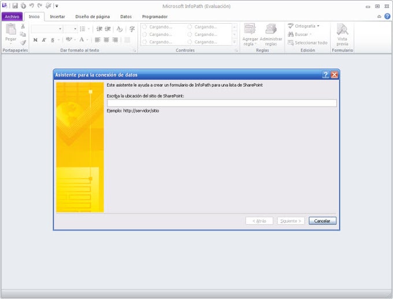This screenshot has height=299, width=393.
Task: Click the InfoPath application logo icon
Action: click(4, 6)
